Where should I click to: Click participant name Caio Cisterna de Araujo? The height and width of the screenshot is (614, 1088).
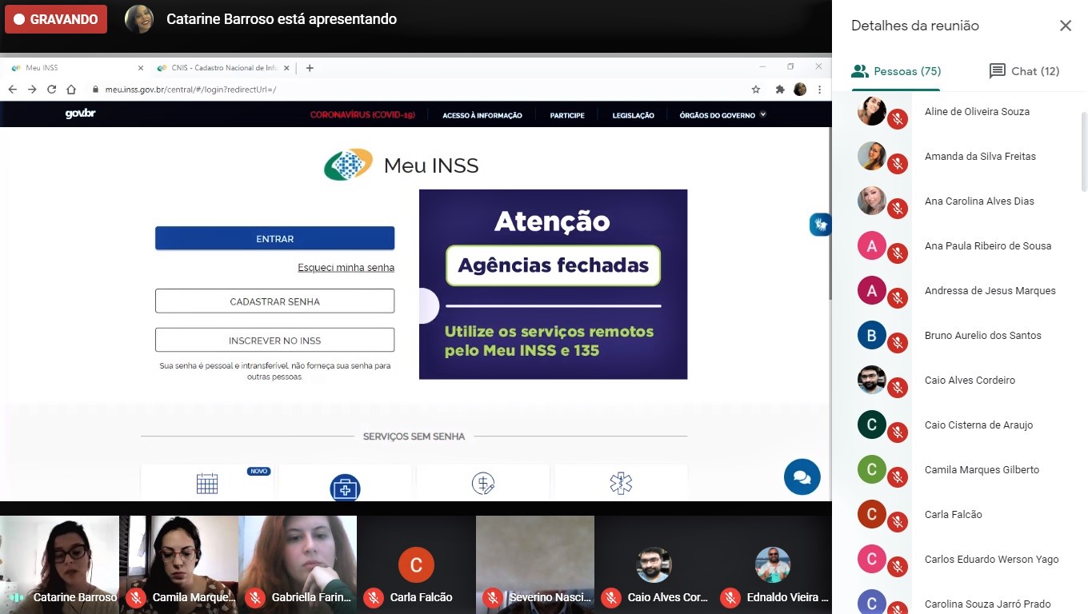click(978, 425)
